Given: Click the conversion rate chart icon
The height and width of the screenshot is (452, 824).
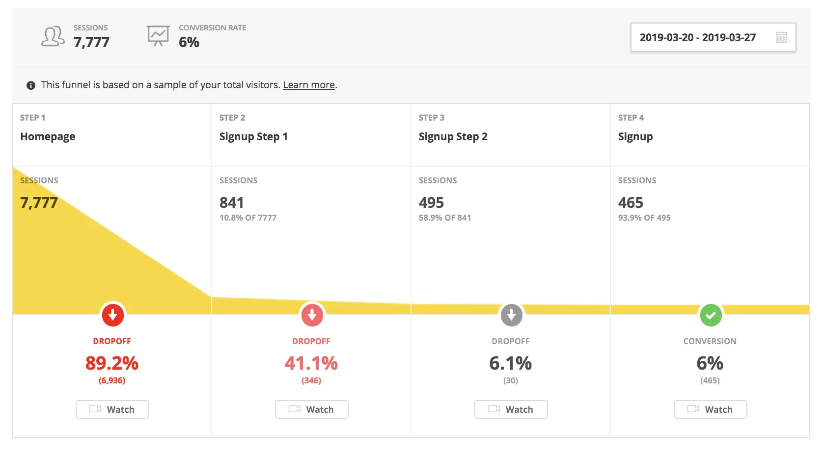Looking at the screenshot, I should 158,35.
